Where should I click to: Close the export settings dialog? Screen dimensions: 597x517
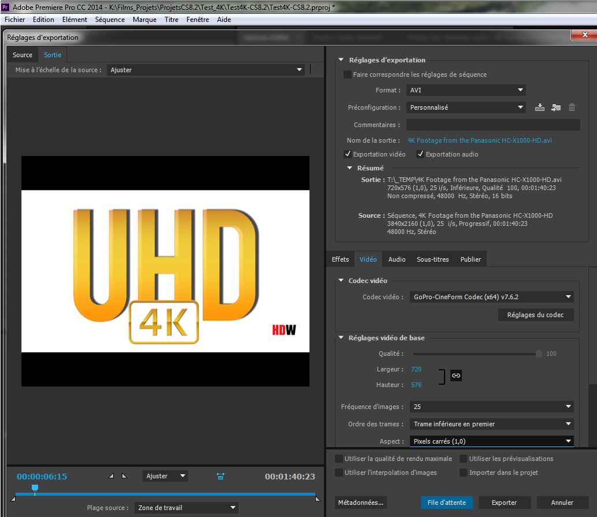pyautogui.click(x=585, y=35)
